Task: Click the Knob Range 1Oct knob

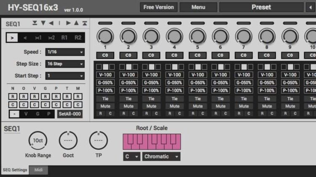Action: pyautogui.click(x=38, y=141)
